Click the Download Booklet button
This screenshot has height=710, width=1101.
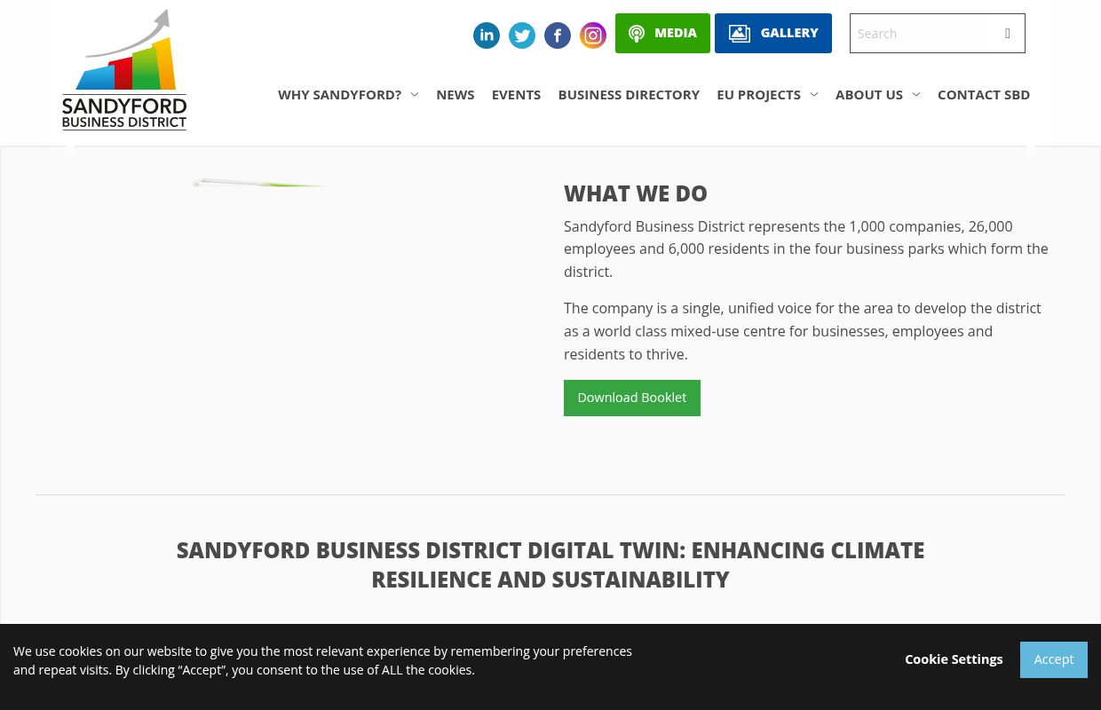click(x=631, y=398)
